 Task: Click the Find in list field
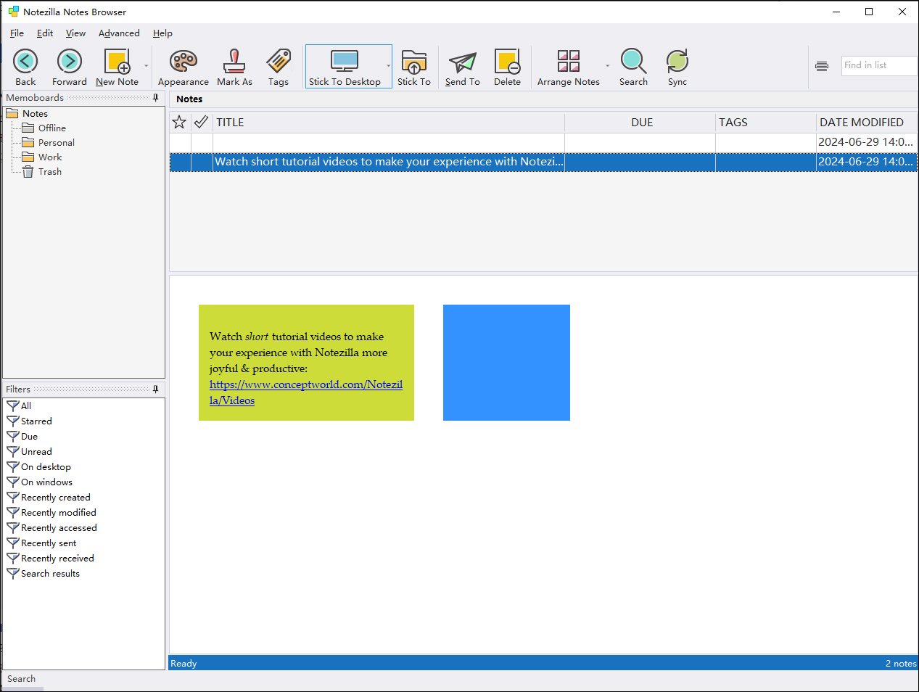[x=878, y=65]
